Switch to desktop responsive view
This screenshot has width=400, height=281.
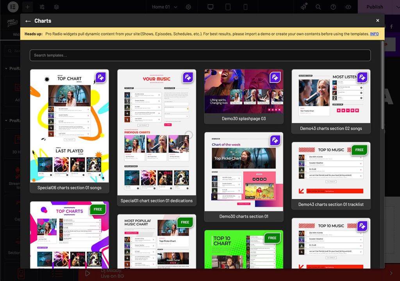tap(211, 7)
